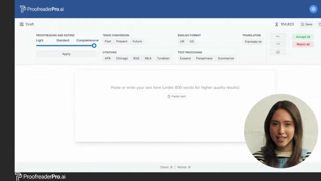The width and height of the screenshot is (321, 181).
Task: Click the hourglass credits icon
Action: coord(276,25)
